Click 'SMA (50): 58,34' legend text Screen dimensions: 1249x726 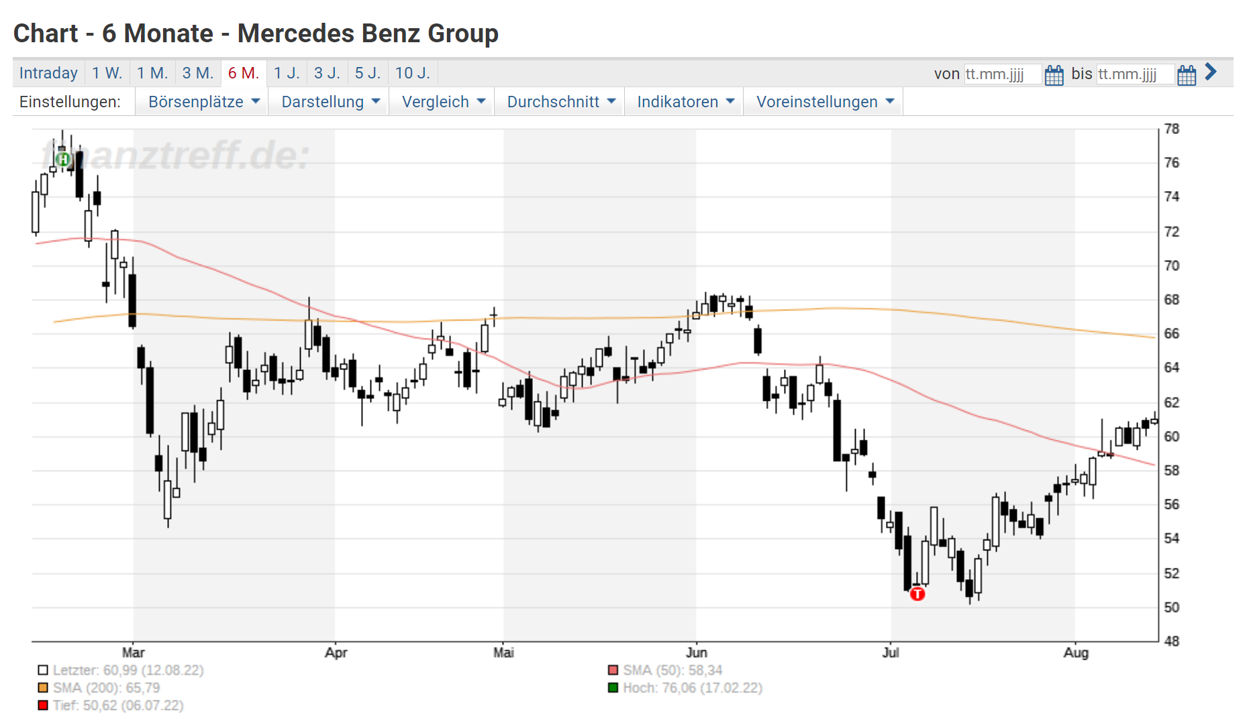[672, 670]
